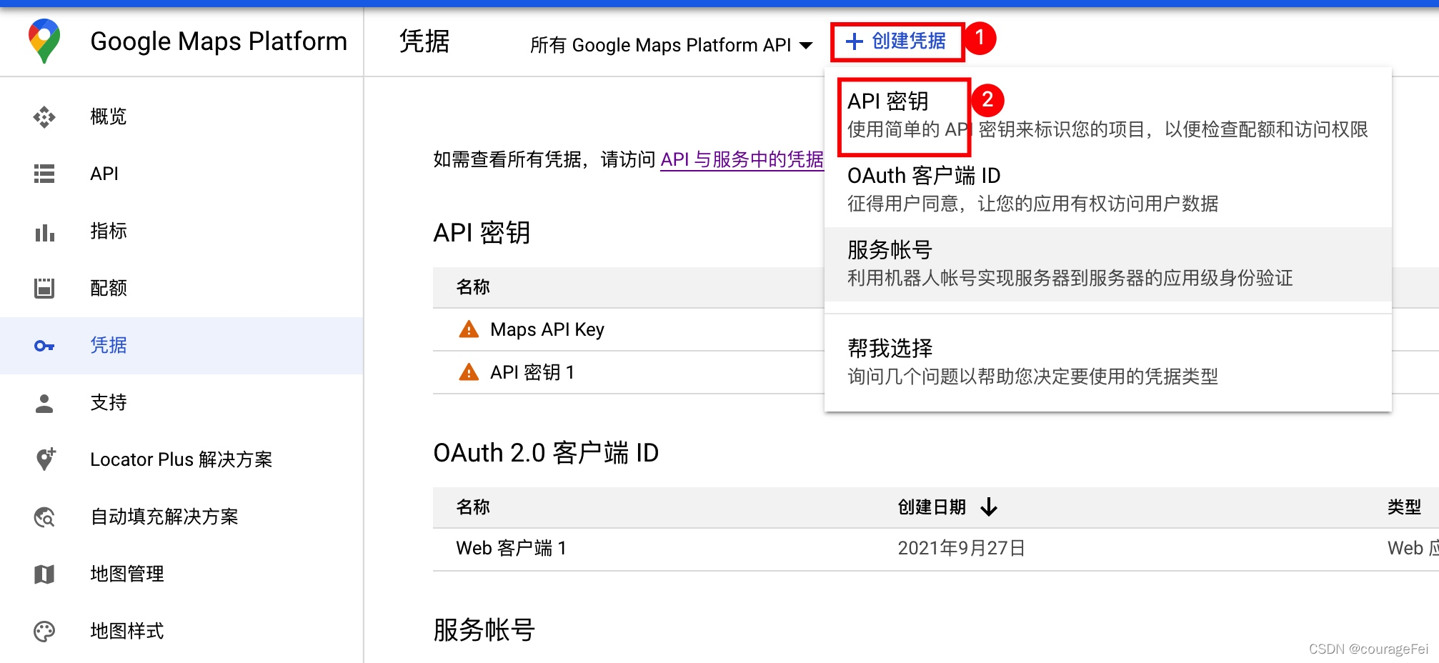
Task: Choose OAuth 客户端 ID from the menu
Action: click(x=1107, y=190)
